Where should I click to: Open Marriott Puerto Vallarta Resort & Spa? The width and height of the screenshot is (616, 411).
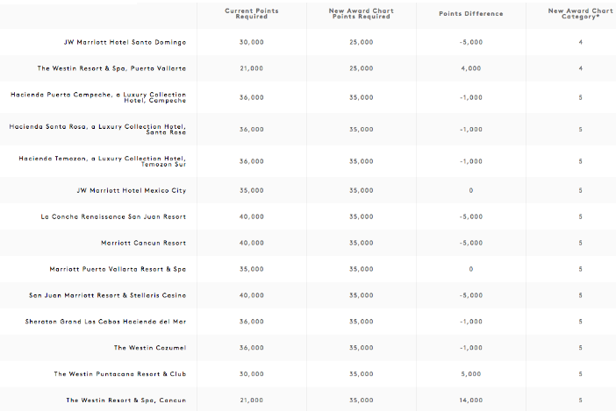118,269
